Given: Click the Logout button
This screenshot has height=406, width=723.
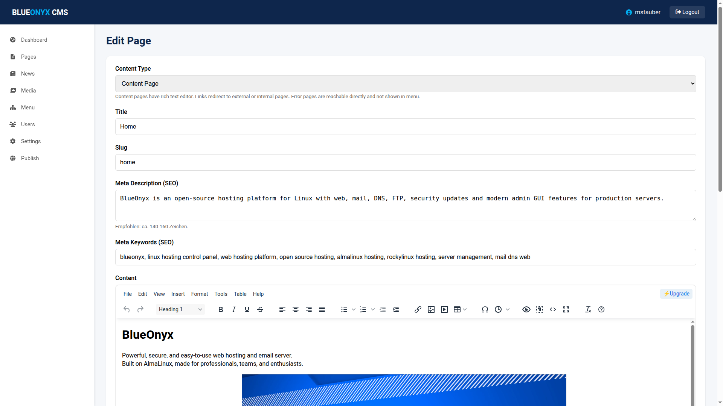Looking at the screenshot, I should 687,12.
